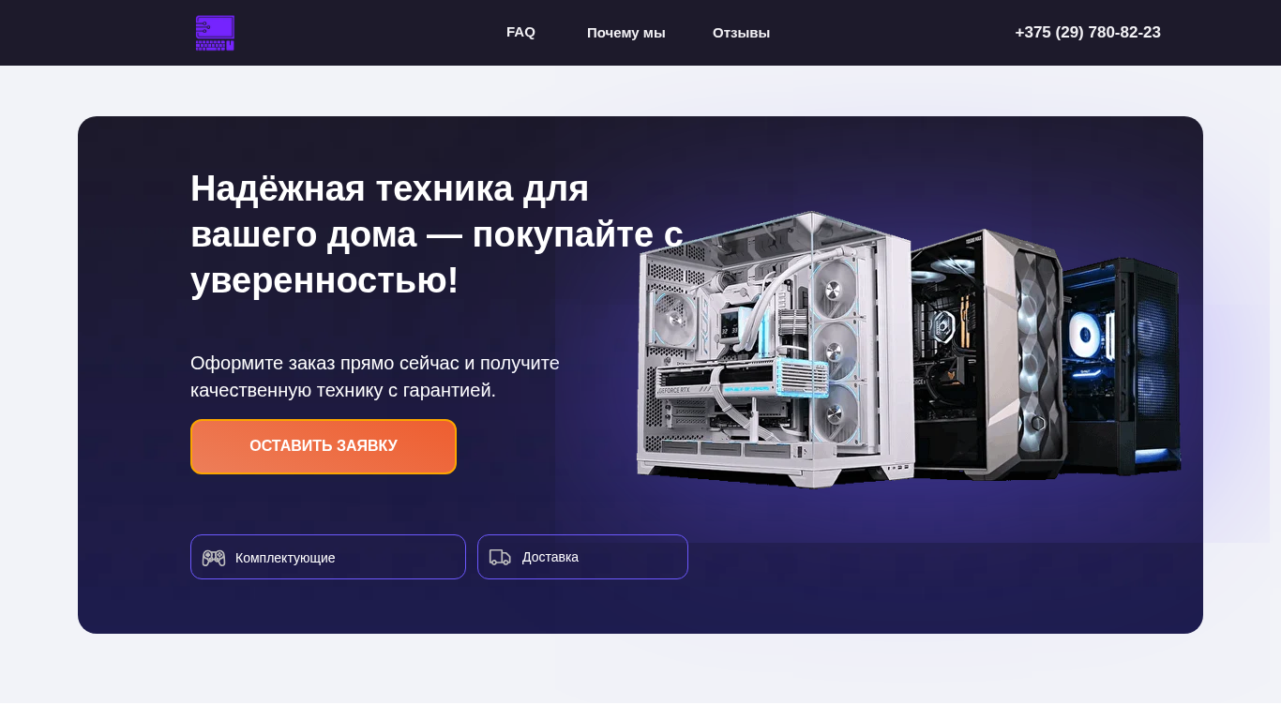The height and width of the screenshot is (720, 1281).
Task: Open the FAQ navigation link
Action: click(520, 32)
